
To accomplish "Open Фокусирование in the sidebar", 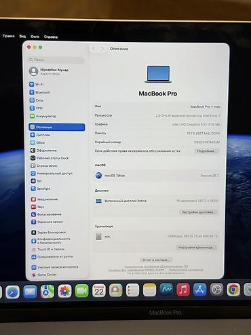I will click(x=46, y=214).
